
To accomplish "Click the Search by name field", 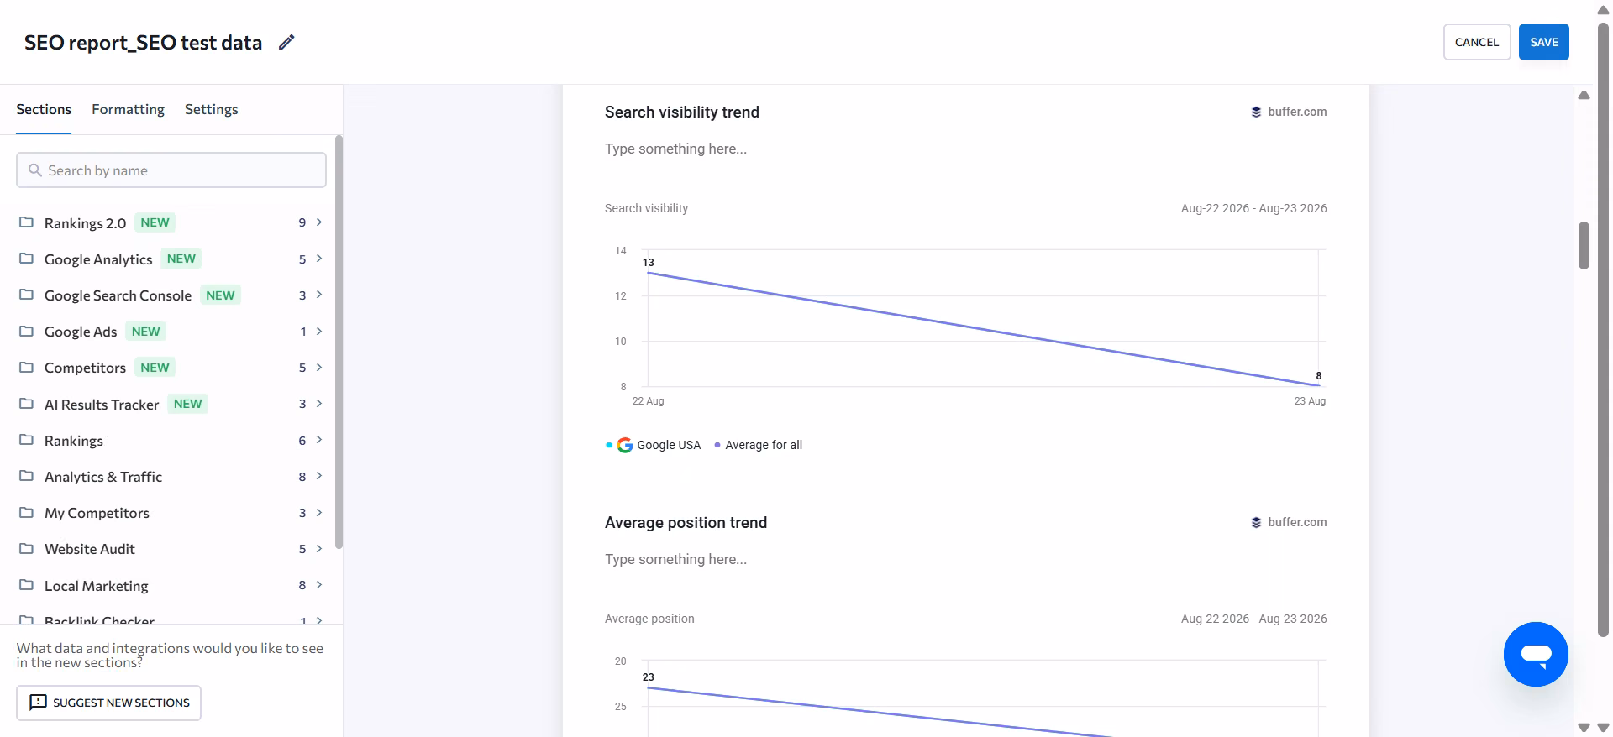I will click(x=171, y=170).
